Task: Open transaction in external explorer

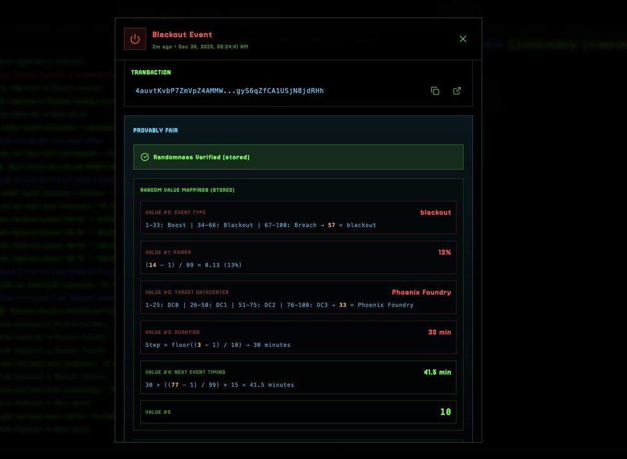Action: pyautogui.click(x=457, y=91)
